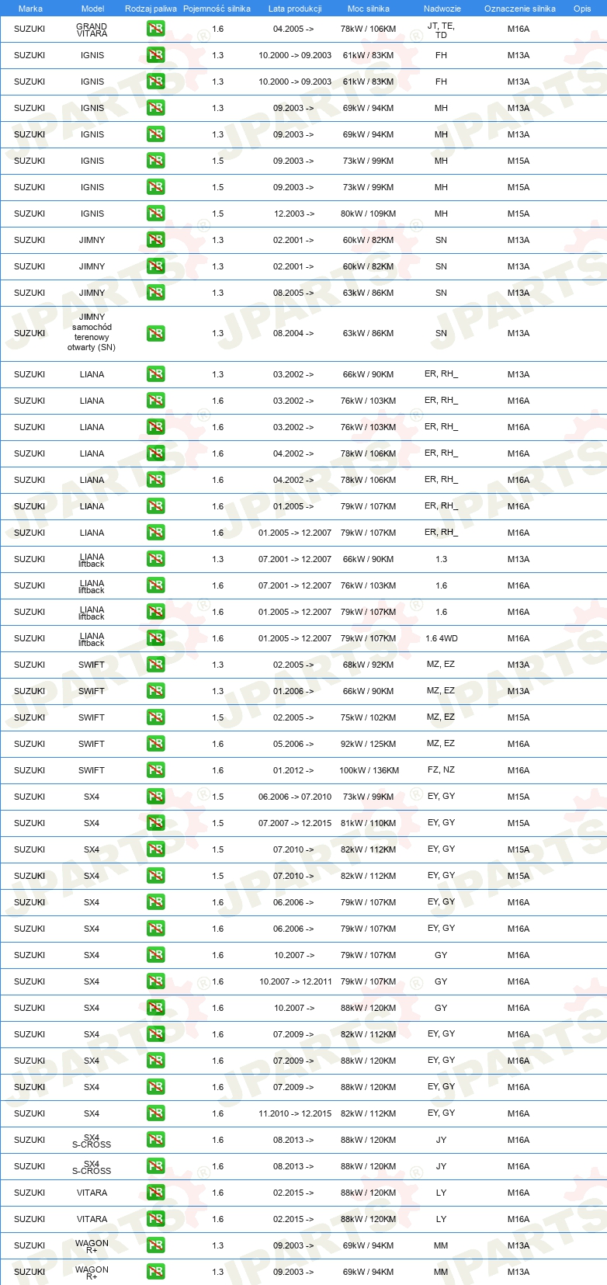Click the petrol fuel icon in GRAND VITARA row

(x=156, y=29)
